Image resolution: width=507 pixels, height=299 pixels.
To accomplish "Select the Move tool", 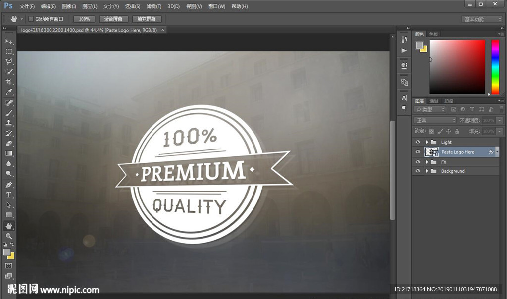I will point(9,42).
